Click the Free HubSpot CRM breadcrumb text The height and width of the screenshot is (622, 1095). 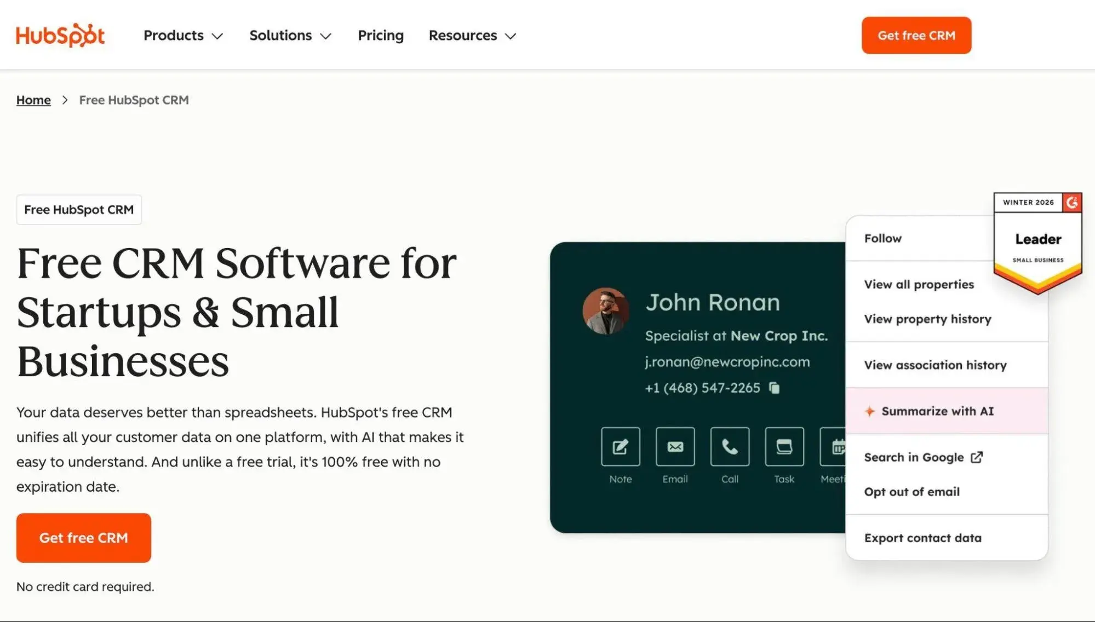coord(134,100)
